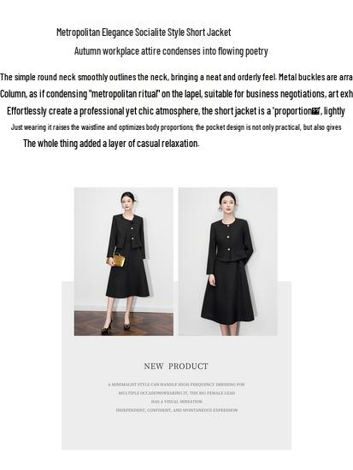Screen dimensions: 353x470
Task: Click the model photo with gold handbag
Action: coord(124,261)
